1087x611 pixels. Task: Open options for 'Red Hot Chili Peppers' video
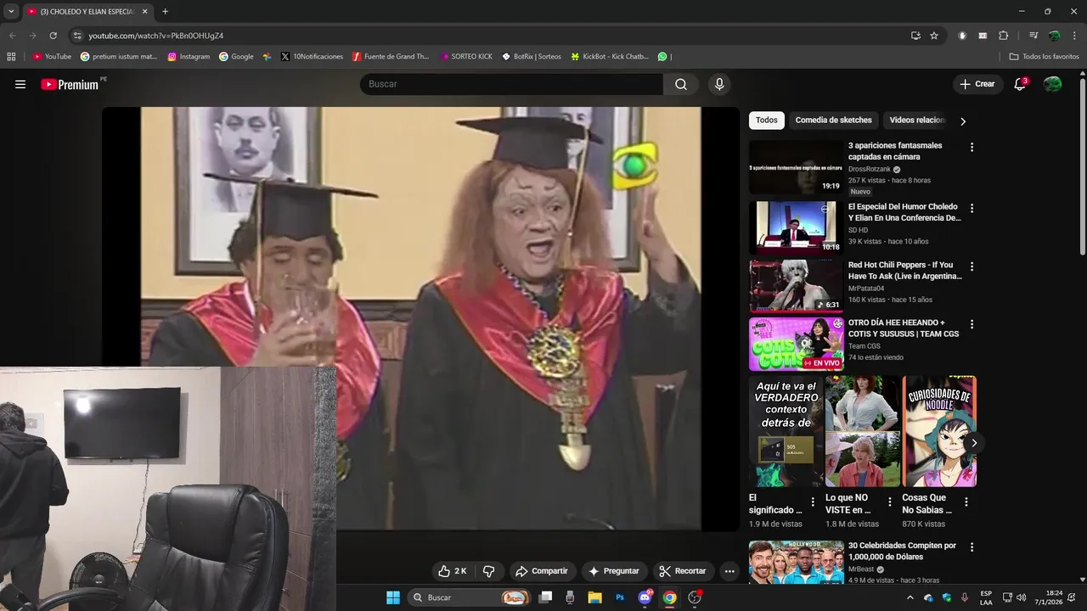(972, 266)
